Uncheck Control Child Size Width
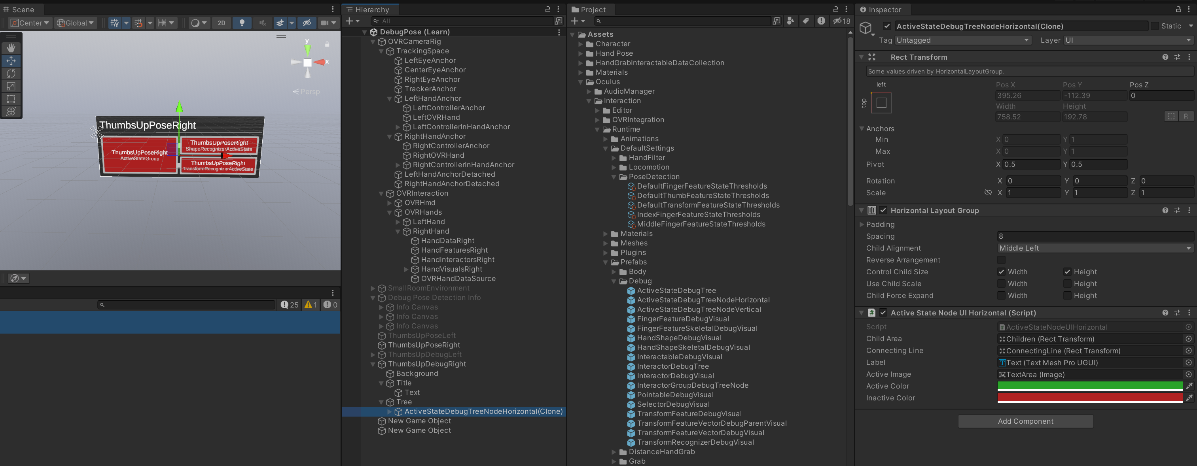1197x466 pixels. [1001, 272]
